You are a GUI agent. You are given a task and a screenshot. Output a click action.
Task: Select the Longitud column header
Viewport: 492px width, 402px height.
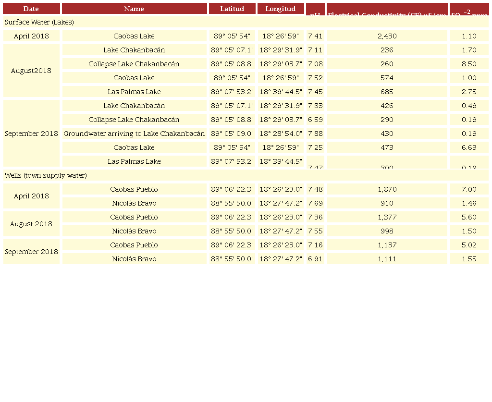[x=281, y=9]
